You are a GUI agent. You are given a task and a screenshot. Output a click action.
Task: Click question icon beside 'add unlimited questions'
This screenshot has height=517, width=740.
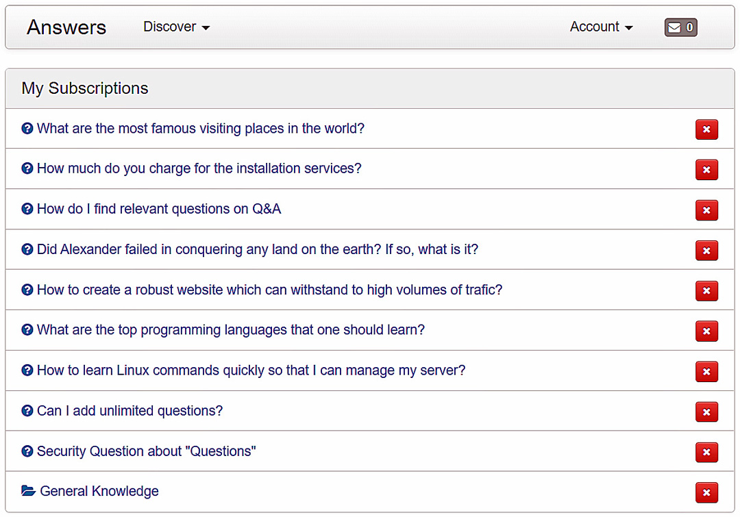[x=27, y=410]
